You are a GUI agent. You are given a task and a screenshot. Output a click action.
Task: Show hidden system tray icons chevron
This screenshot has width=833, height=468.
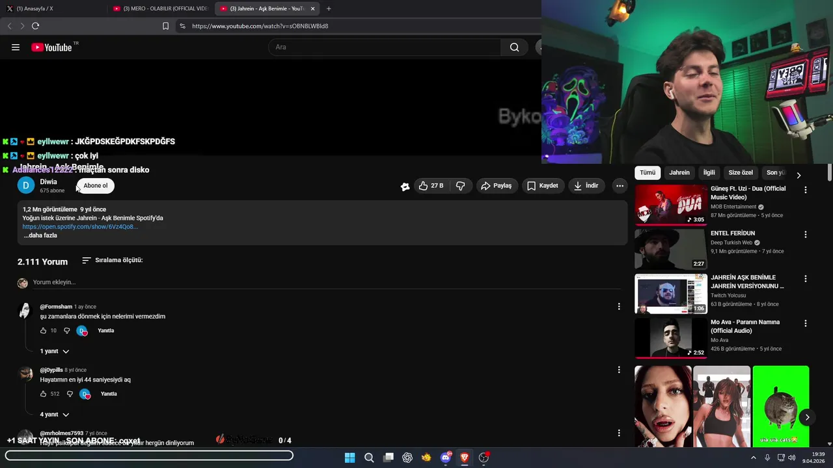754,458
